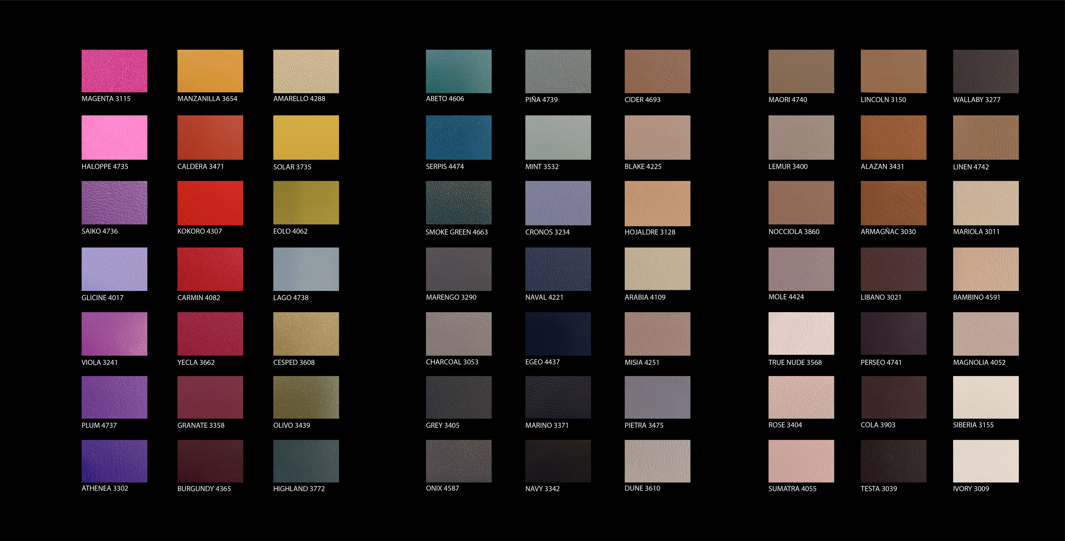This screenshot has width=1065, height=541.
Task: Click the Siberia 3155 text label
Action: tap(973, 425)
